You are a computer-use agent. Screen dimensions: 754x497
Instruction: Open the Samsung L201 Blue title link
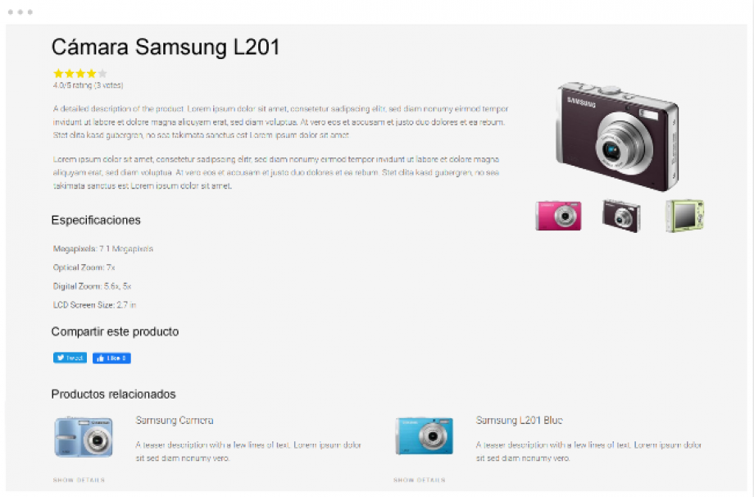tap(520, 420)
